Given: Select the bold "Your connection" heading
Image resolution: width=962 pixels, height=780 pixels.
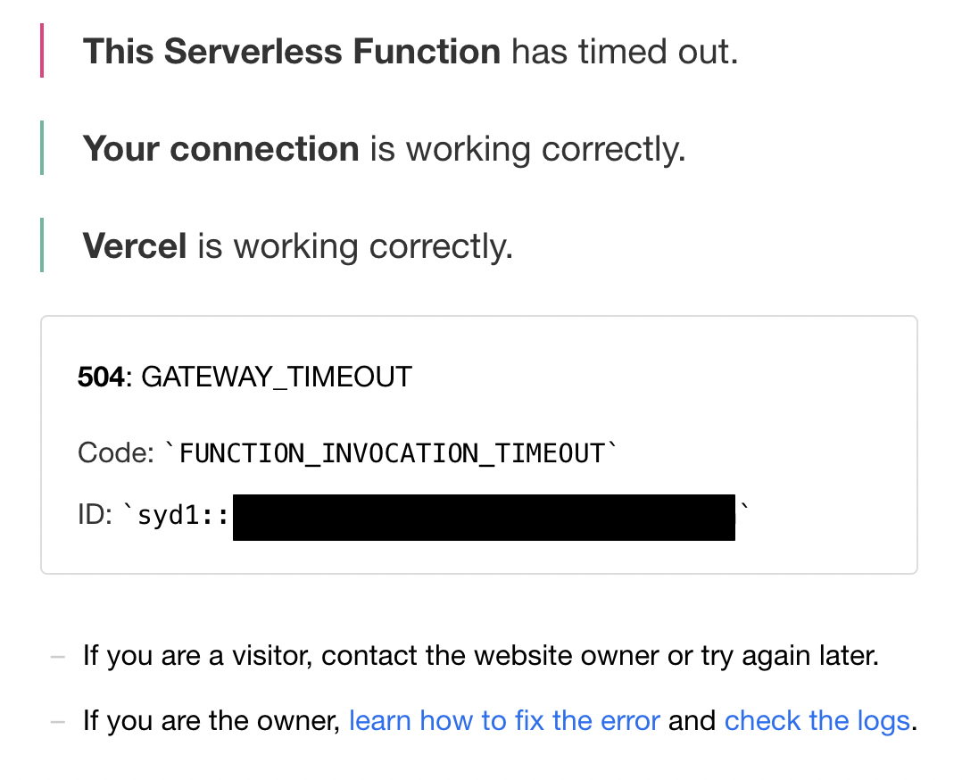Looking at the screenshot, I should coord(220,149).
